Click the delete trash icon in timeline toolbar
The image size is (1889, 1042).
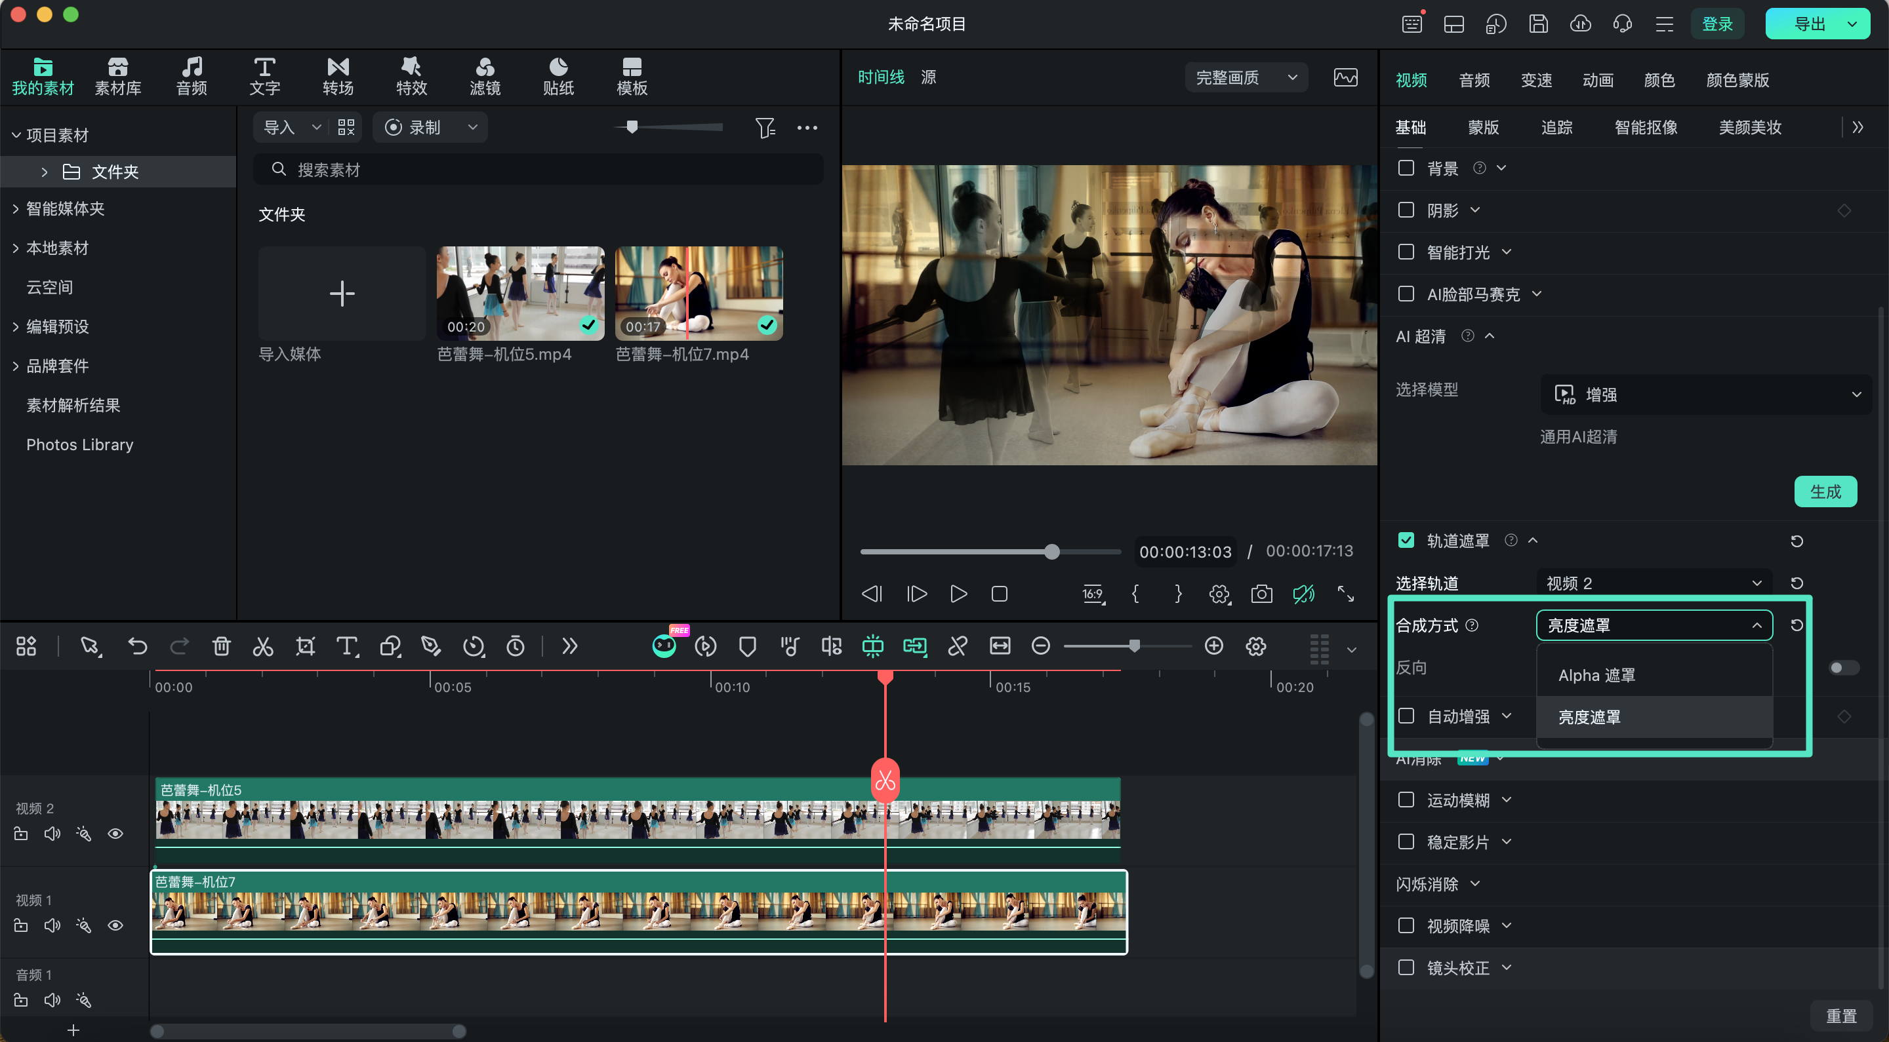(221, 646)
